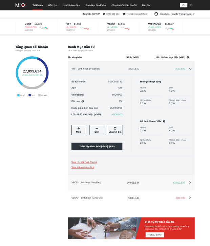Expand the VESAF - Linh hoạt row

coord(190,198)
